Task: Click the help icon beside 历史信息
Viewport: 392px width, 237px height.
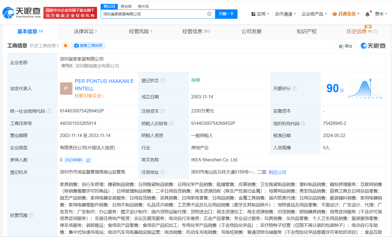Action: coord(375,31)
